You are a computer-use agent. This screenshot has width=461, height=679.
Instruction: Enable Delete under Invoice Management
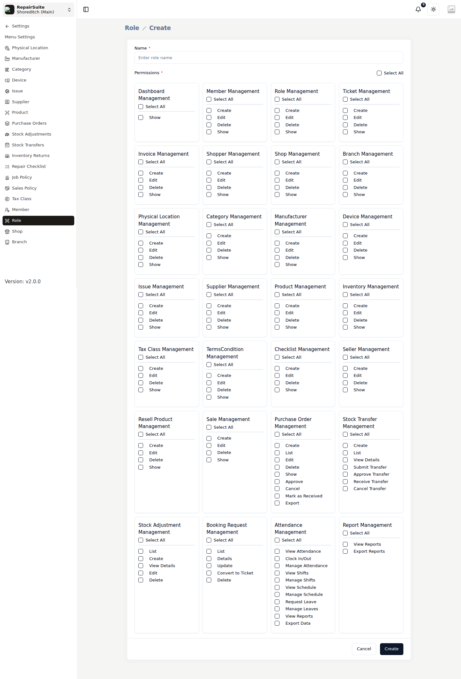(141, 188)
